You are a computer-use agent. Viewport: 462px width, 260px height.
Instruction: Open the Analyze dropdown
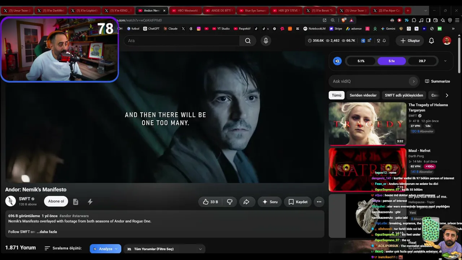[105, 249]
